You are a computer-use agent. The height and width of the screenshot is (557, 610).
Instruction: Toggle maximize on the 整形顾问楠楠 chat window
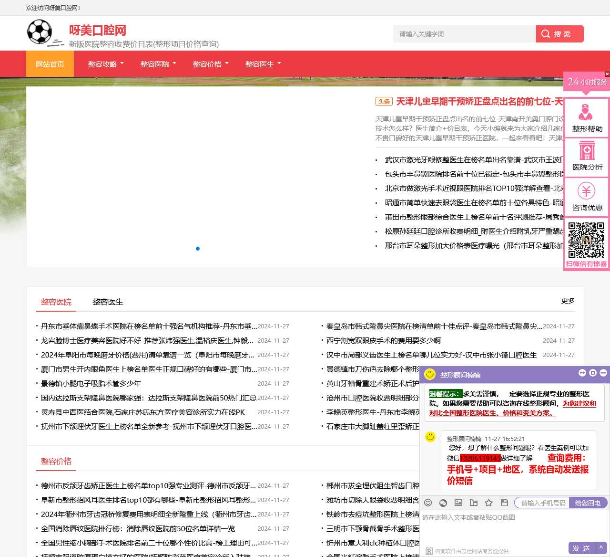click(x=593, y=374)
